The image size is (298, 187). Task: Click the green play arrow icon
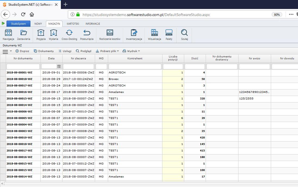pyautogui.click(x=3, y=23)
